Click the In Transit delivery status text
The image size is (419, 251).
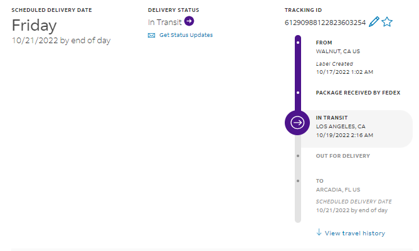[161, 23]
